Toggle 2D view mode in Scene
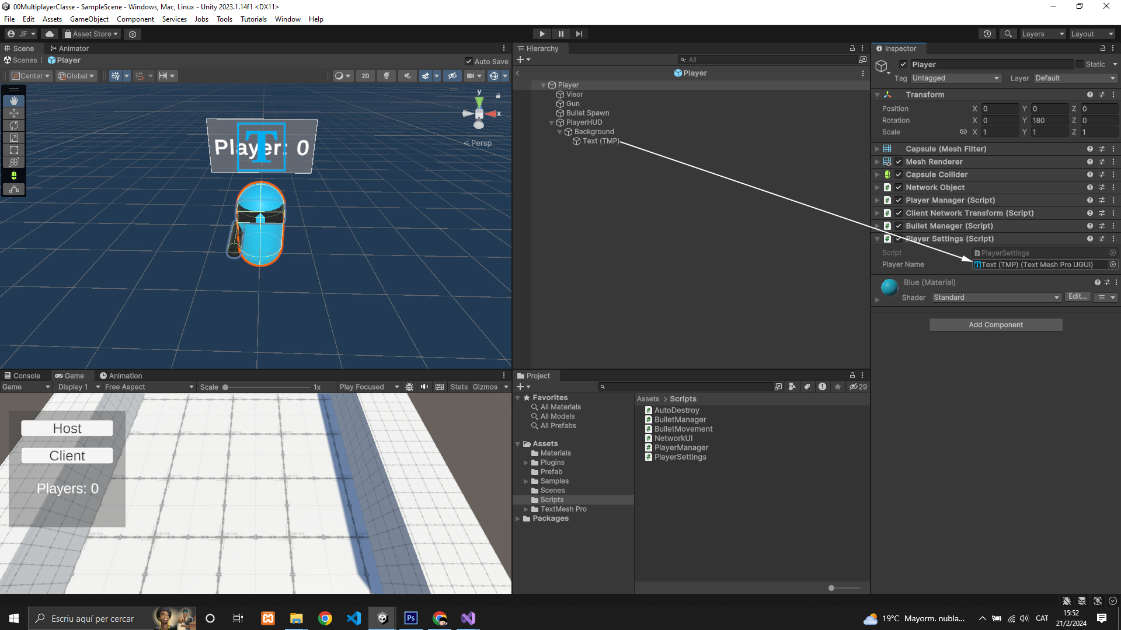The height and width of the screenshot is (630, 1121). point(365,76)
